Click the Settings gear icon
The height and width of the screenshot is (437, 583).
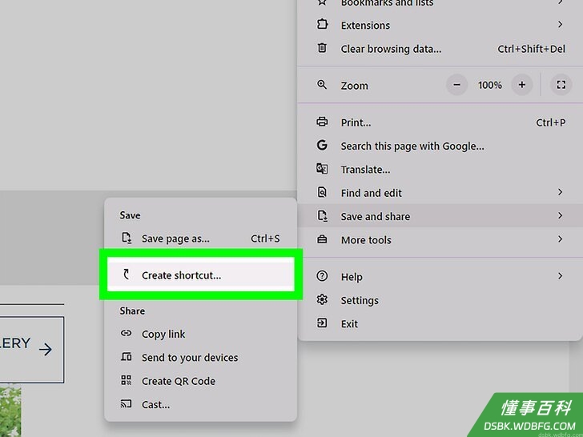pos(322,299)
